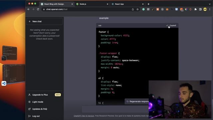Click Upgrade to Plus in sidebar

(45, 95)
